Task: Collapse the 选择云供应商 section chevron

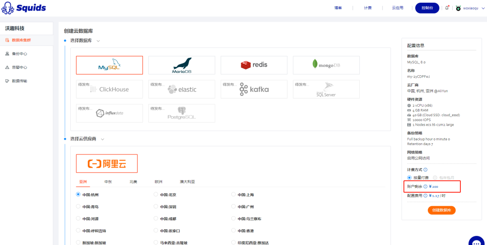Action: [102, 139]
